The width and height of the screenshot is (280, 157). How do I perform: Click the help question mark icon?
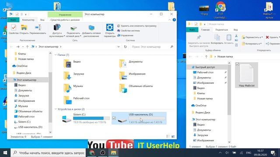pos(174,20)
